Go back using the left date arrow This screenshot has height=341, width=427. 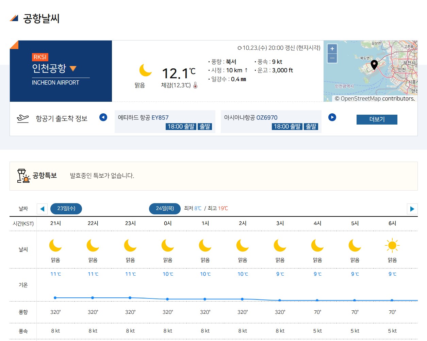42,209
